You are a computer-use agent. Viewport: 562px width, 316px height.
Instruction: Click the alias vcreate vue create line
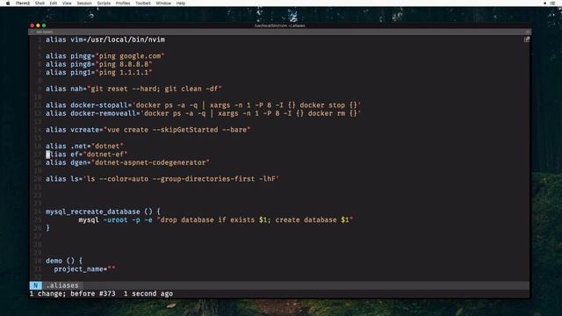point(148,130)
